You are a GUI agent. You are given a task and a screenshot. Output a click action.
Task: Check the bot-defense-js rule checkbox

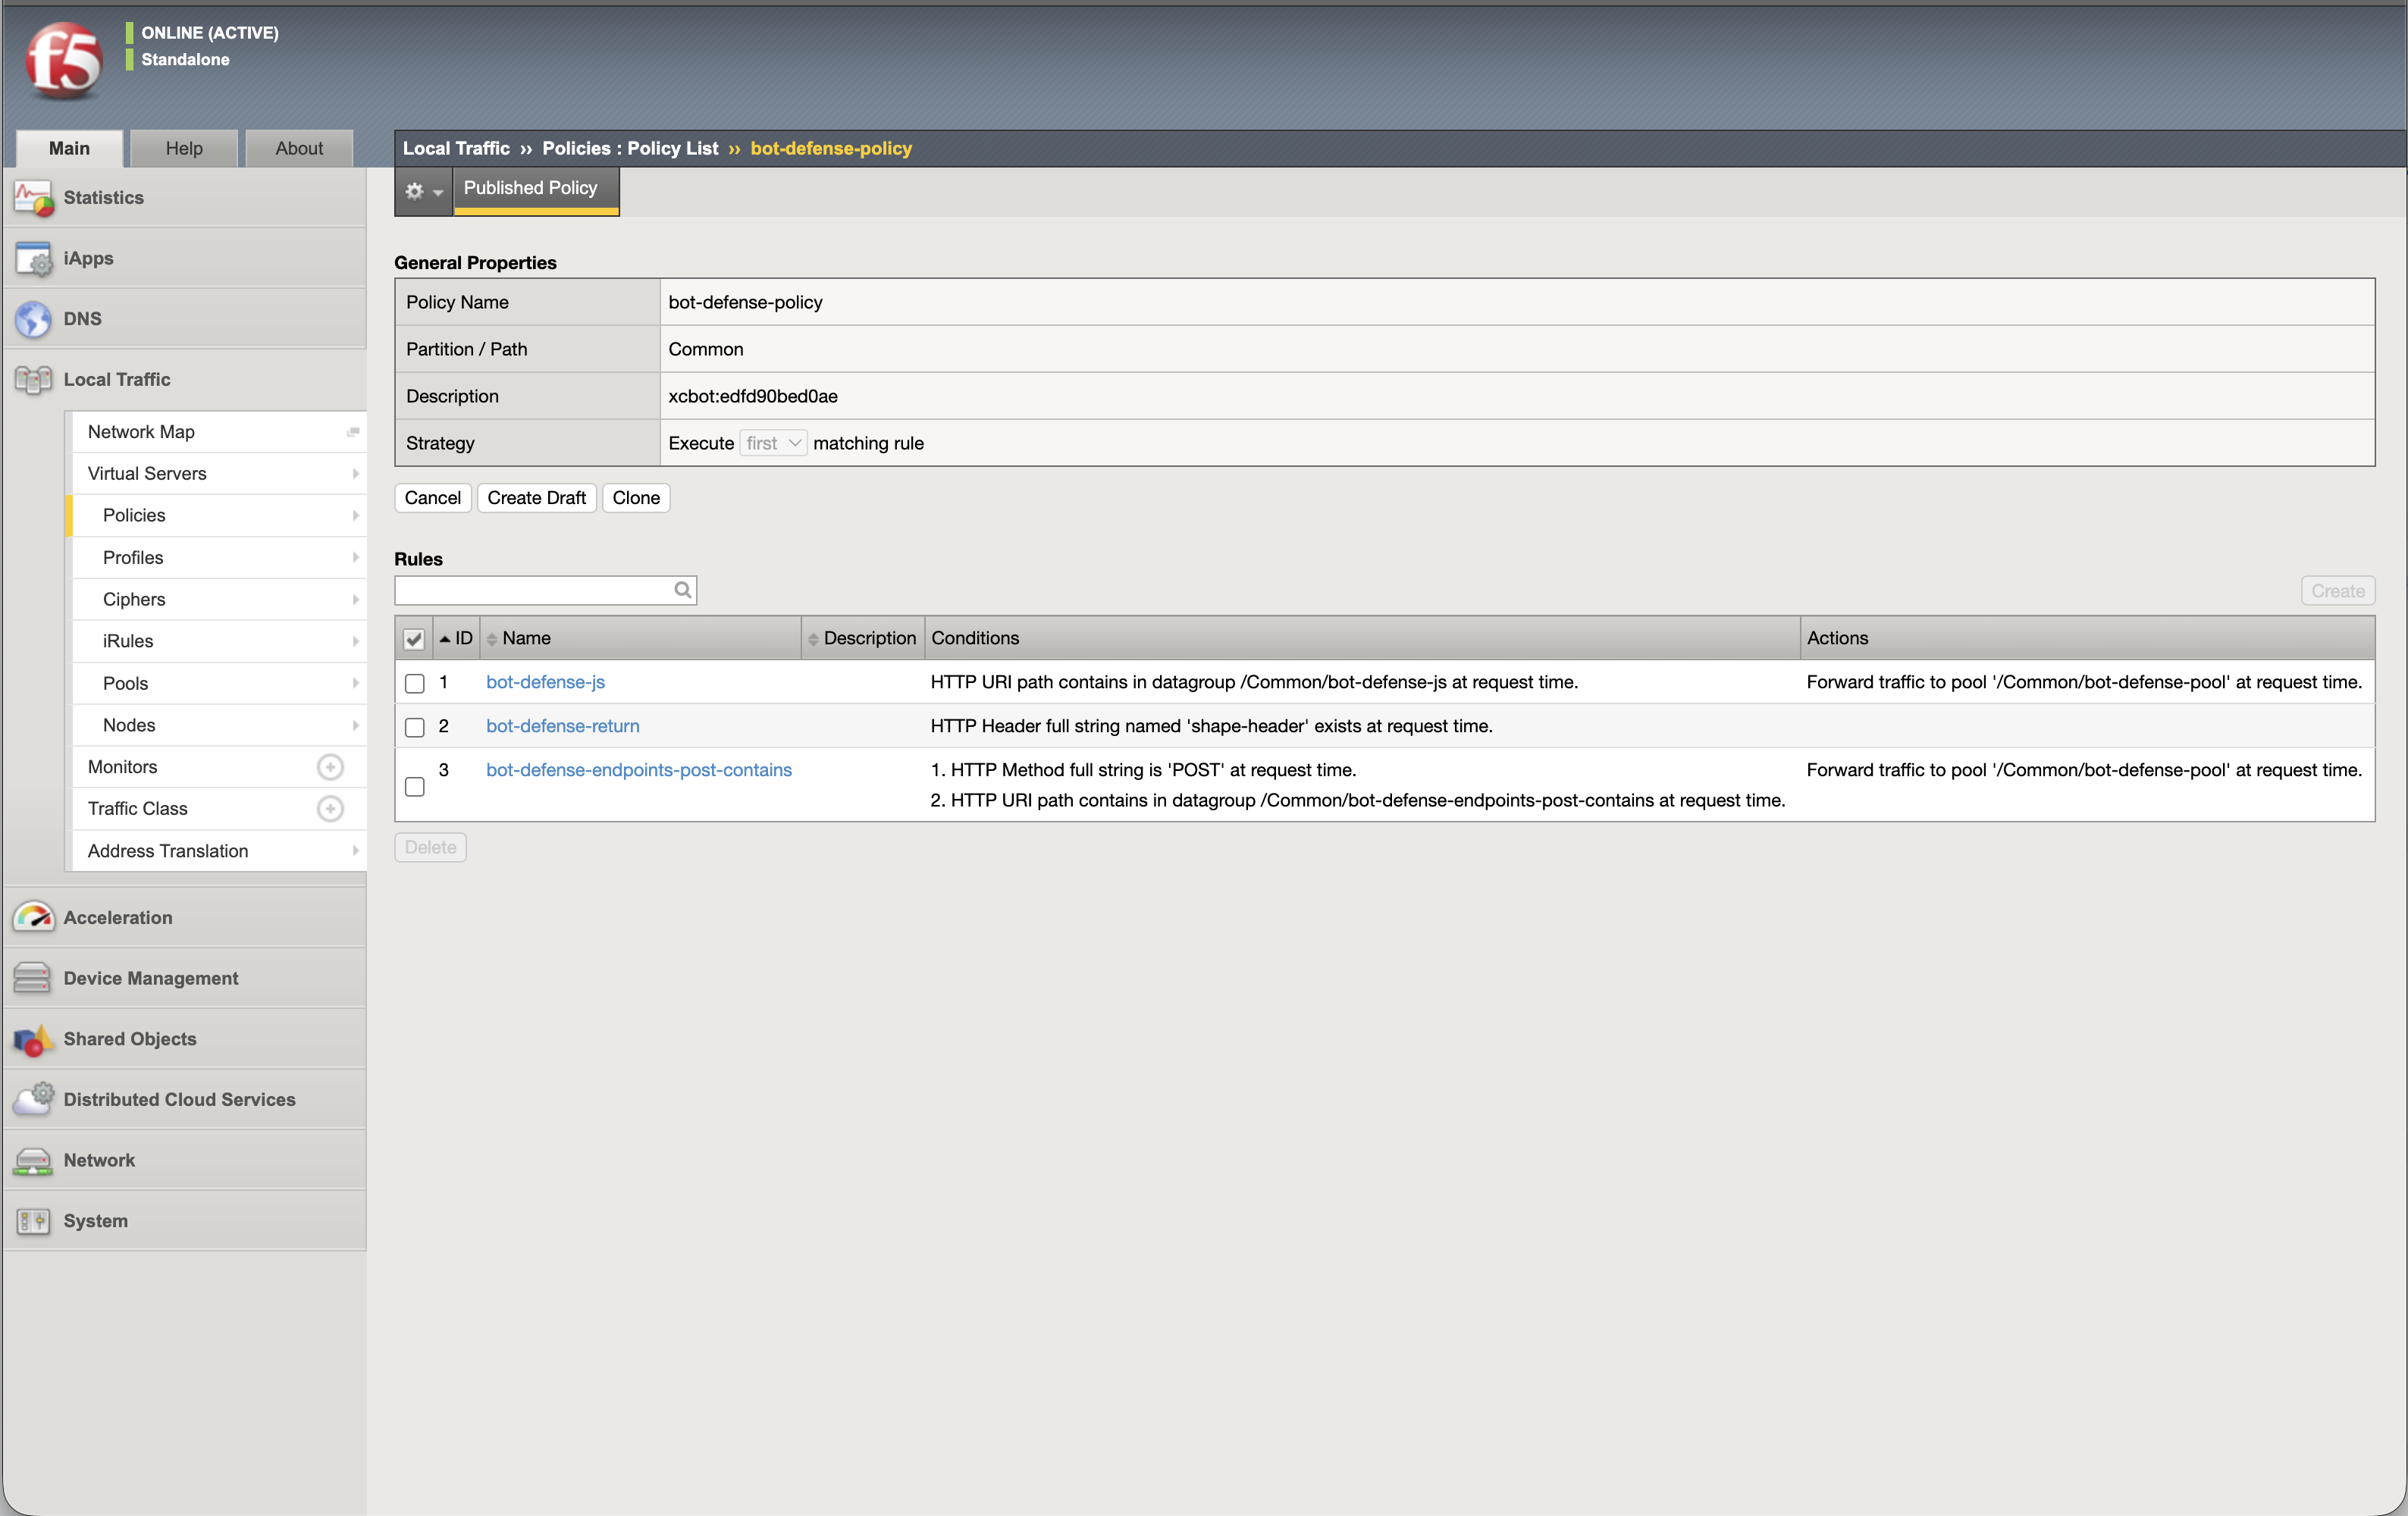coord(414,683)
